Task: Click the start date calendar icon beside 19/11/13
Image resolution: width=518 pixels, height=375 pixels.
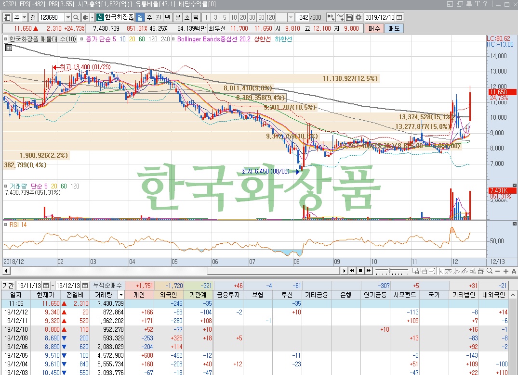Action: point(46,286)
